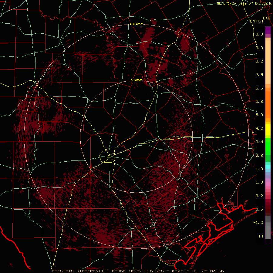Viewport: 273px width, 273px height.
Task: Click the 9.0 scale value
Action: 259,48
